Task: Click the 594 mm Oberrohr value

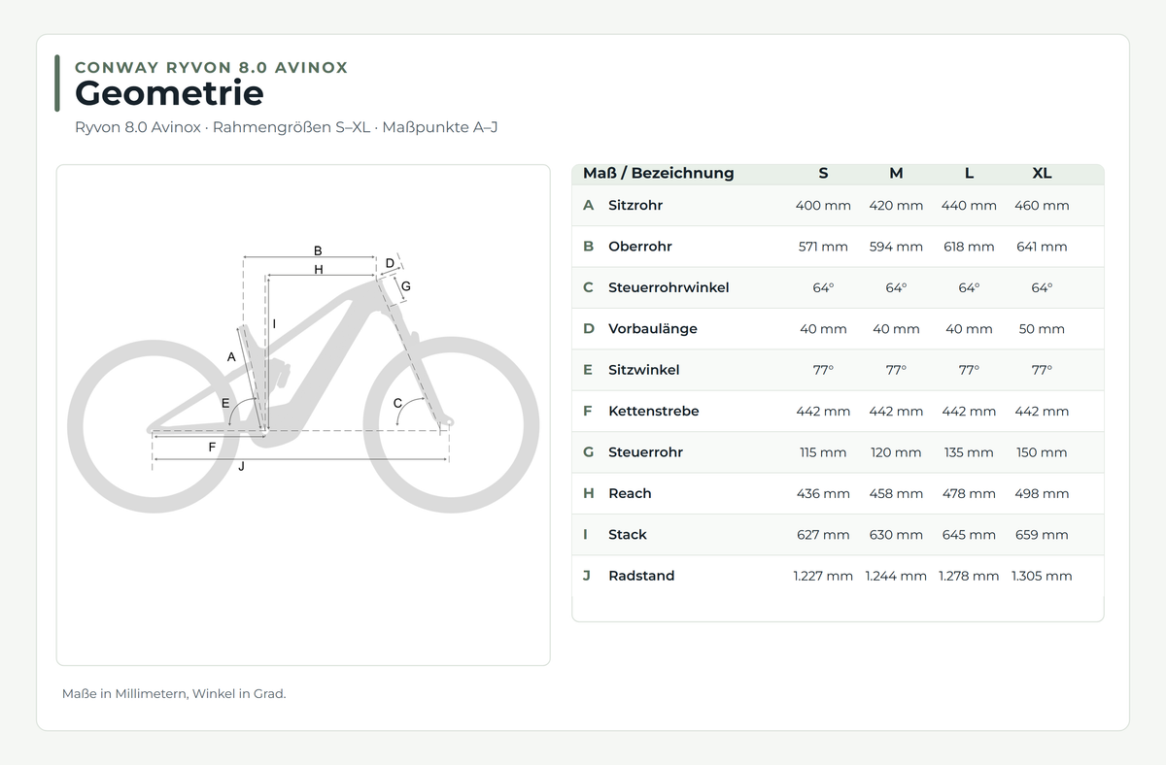Action: point(896,247)
